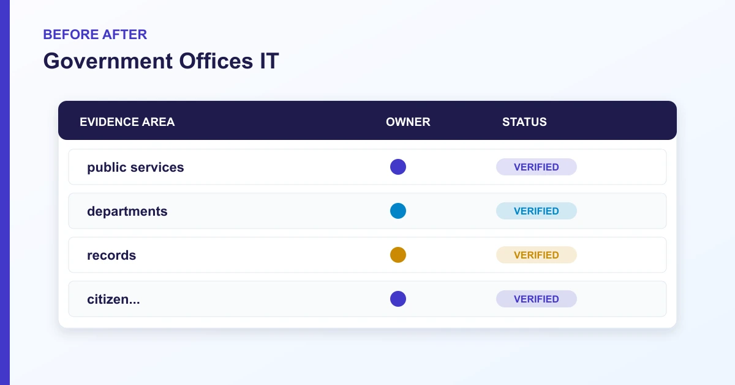Select the 'departments' row label
Viewport: 735px width, 385px height.
coord(127,211)
